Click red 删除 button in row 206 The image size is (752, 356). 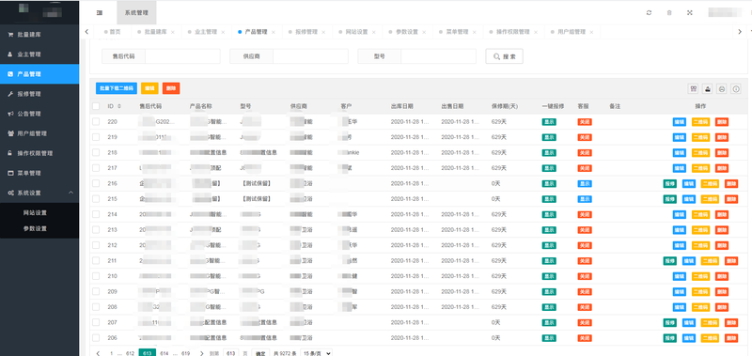pos(731,338)
